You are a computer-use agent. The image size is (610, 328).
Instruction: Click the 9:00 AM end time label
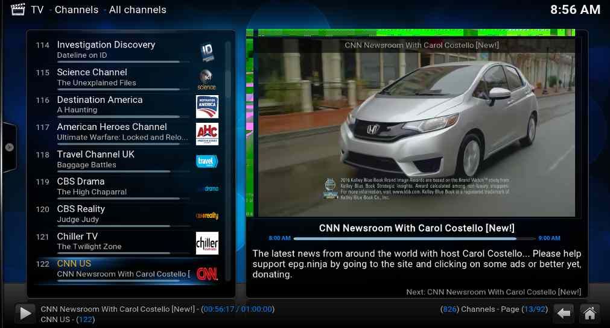tap(549, 238)
